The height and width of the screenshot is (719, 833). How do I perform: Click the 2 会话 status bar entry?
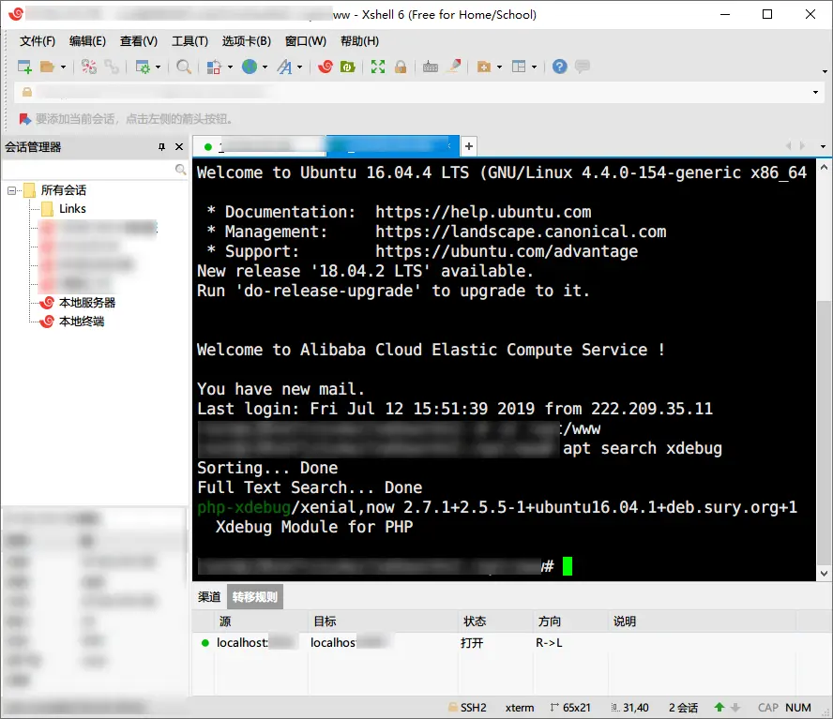[x=683, y=708]
